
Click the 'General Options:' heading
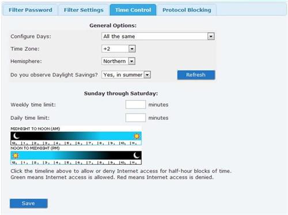click(113, 25)
